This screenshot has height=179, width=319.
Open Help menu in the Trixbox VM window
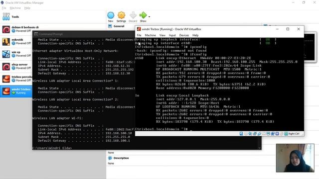(x=195, y=35)
